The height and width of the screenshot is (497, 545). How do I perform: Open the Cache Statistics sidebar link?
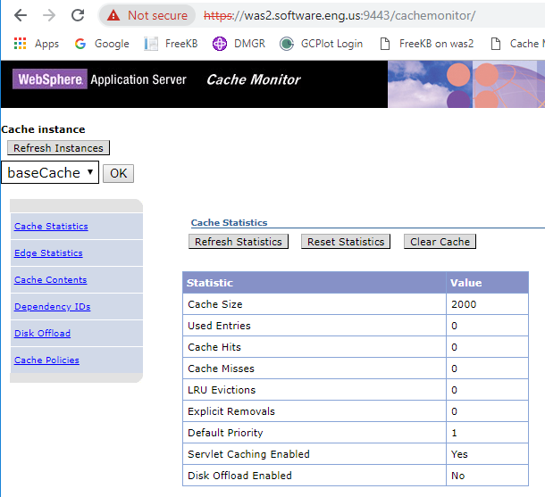[51, 226]
